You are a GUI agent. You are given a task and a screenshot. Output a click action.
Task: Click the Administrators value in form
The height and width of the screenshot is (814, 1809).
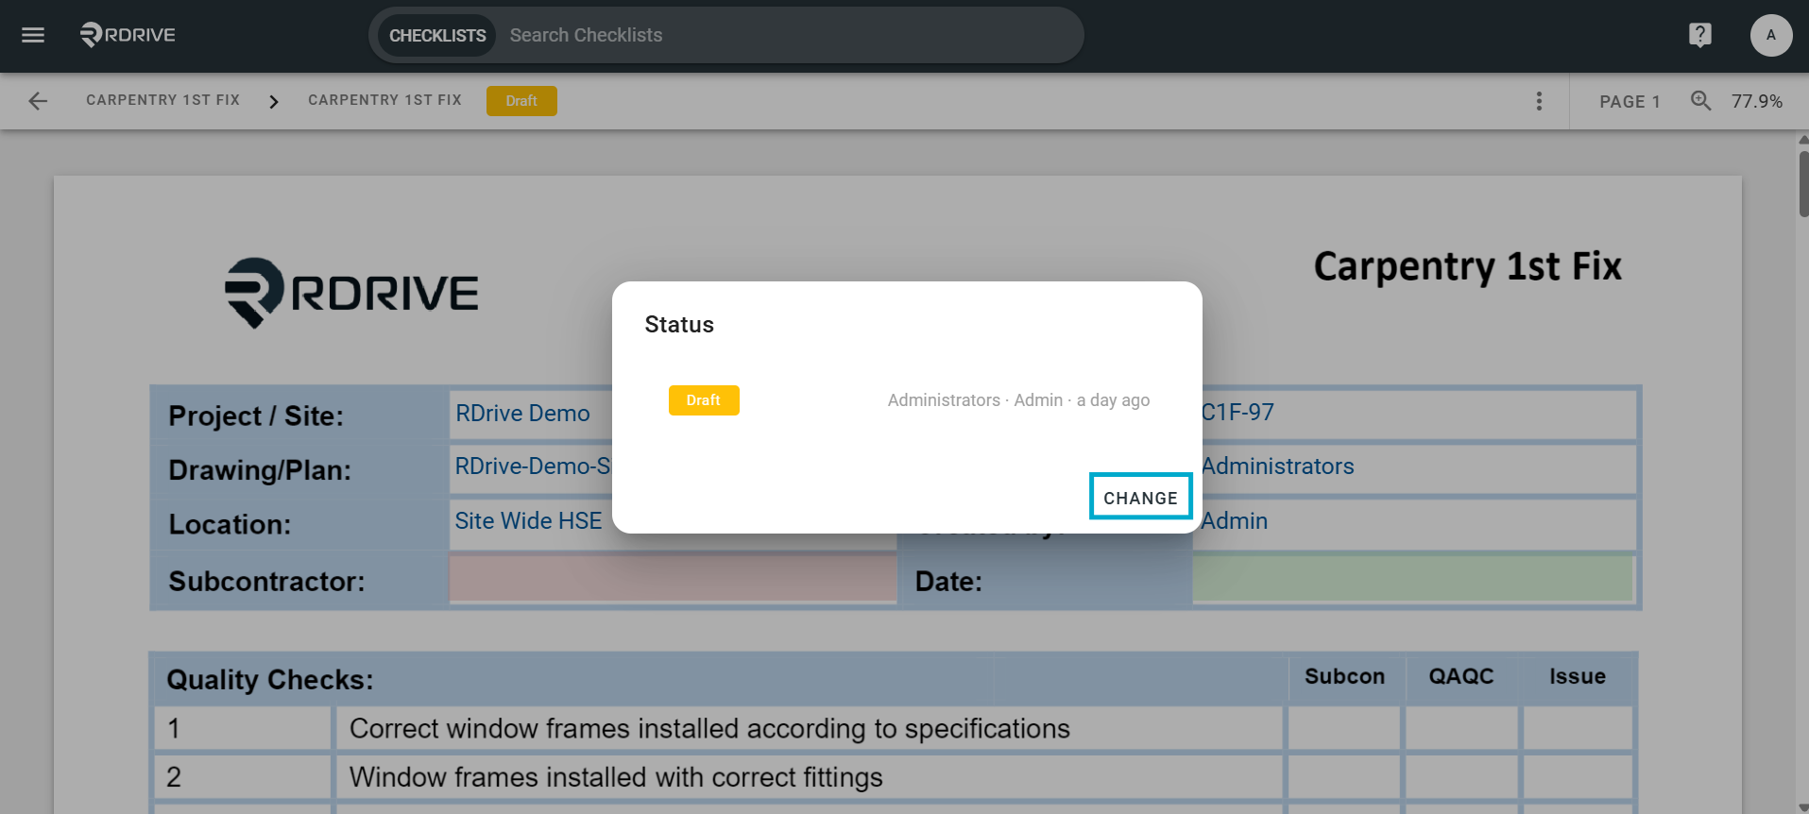pos(1277,466)
